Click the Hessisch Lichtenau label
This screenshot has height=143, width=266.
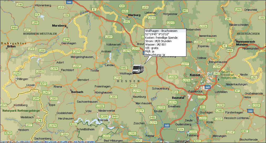click(x=237, y=118)
